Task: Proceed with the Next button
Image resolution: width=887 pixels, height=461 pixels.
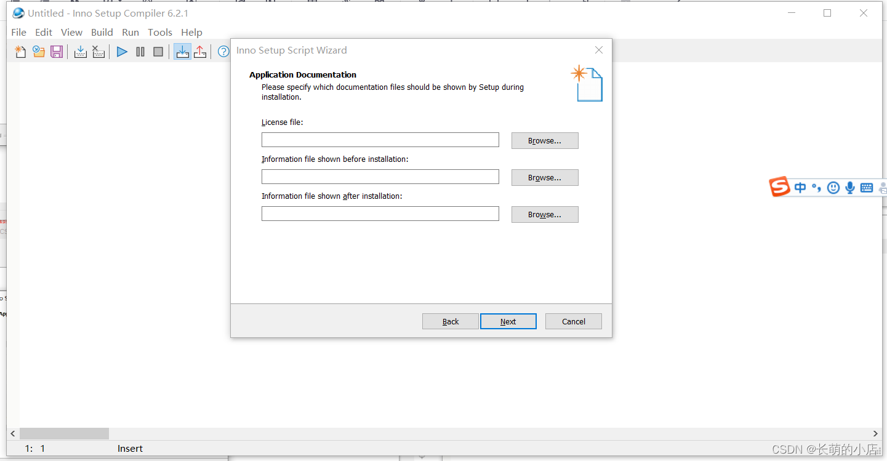Action: click(x=508, y=321)
